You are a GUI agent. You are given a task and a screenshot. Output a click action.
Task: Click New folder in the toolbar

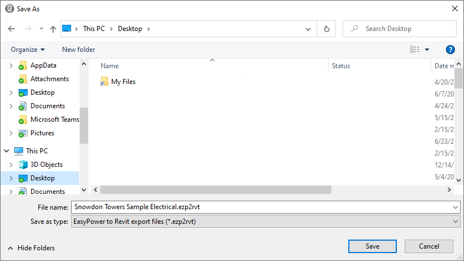coord(78,50)
